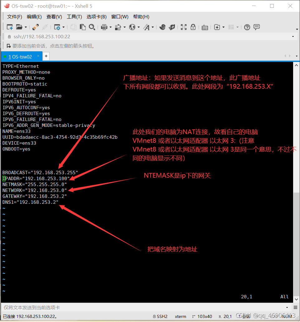This screenshot has height=322, width=300.
Task: Open the session Properties gear icon
Action: click(x=57, y=27)
